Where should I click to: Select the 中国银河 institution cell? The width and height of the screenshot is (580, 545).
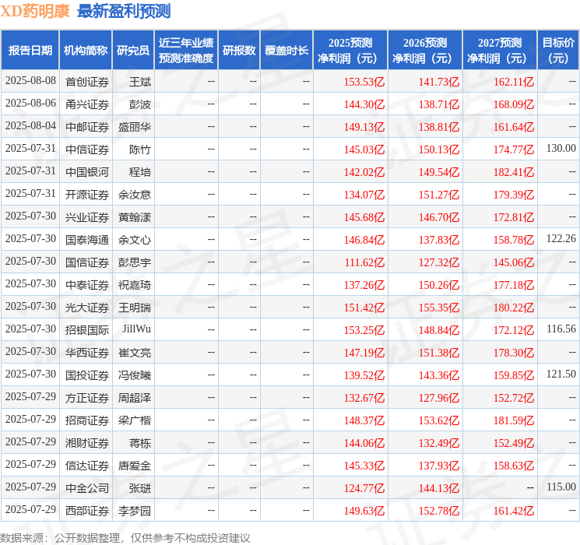[x=87, y=172]
